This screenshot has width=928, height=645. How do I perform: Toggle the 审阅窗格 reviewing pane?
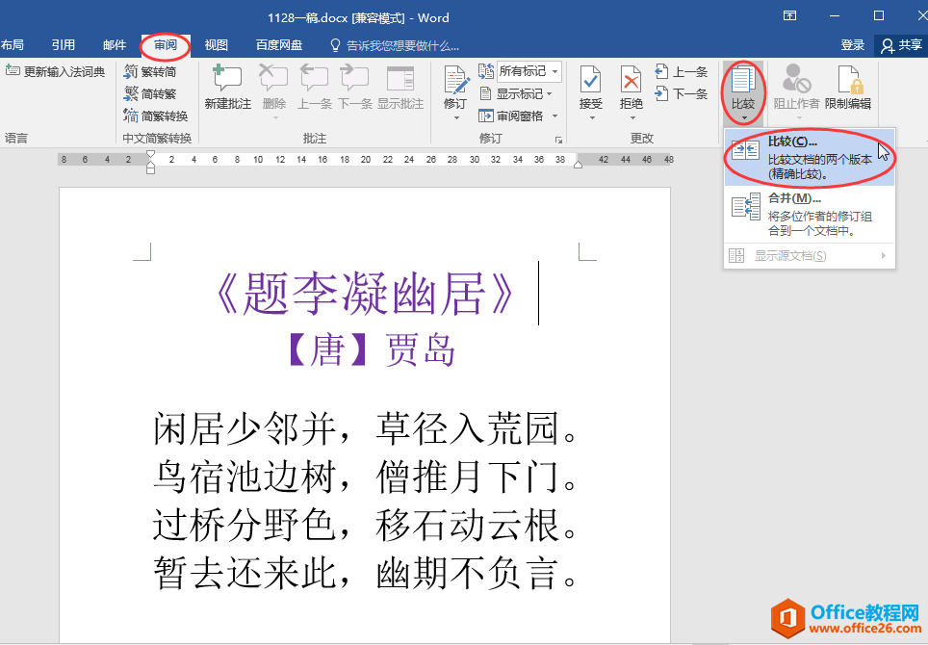(511, 116)
